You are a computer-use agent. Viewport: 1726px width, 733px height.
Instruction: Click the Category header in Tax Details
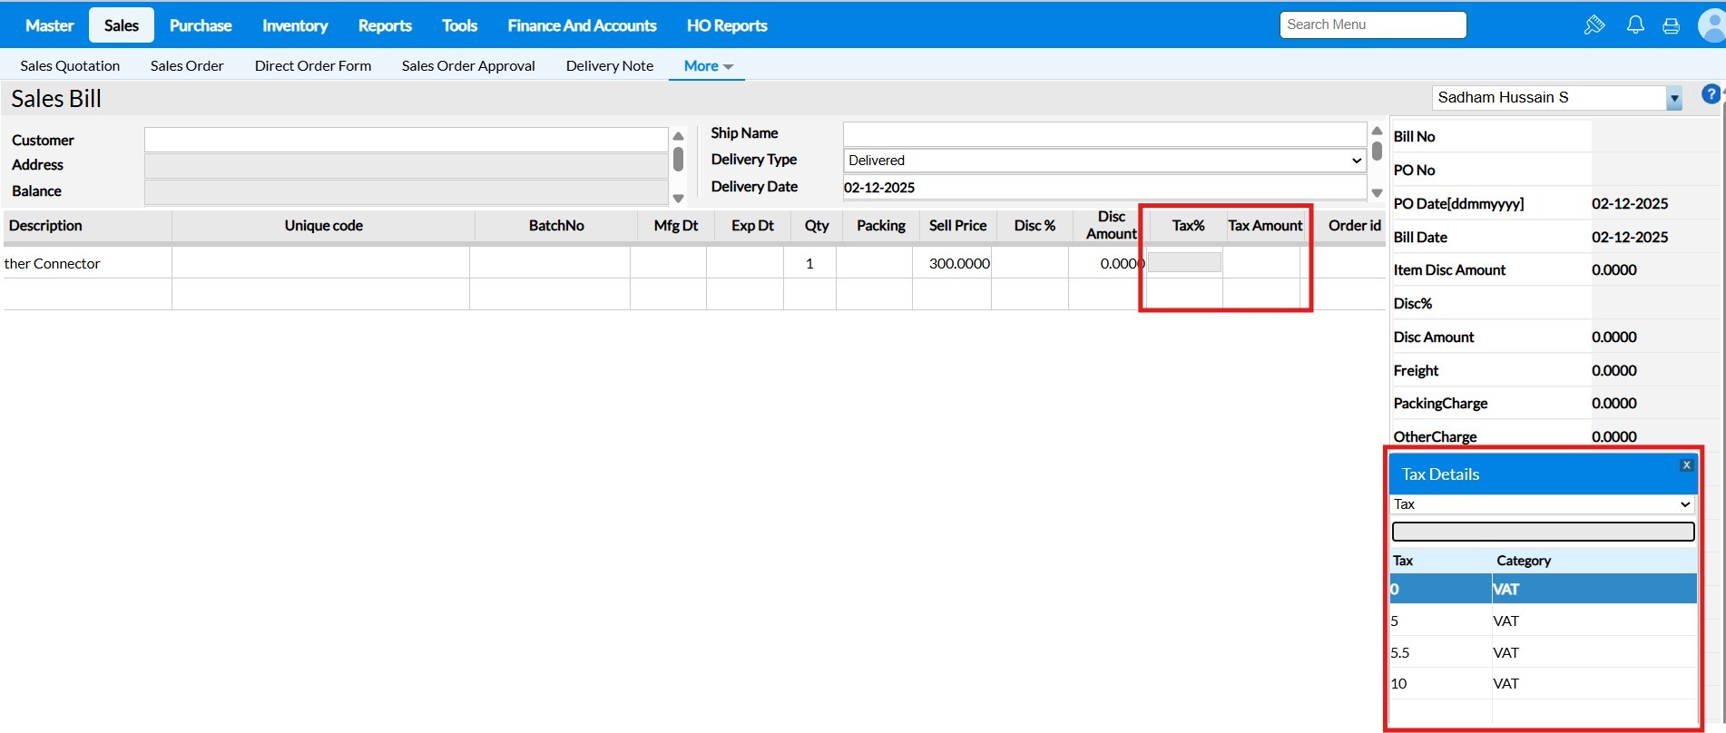(x=1524, y=561)
